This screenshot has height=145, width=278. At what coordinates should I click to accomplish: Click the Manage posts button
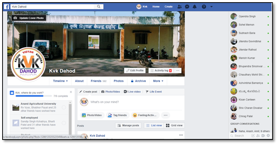click(x=128, y=125)
